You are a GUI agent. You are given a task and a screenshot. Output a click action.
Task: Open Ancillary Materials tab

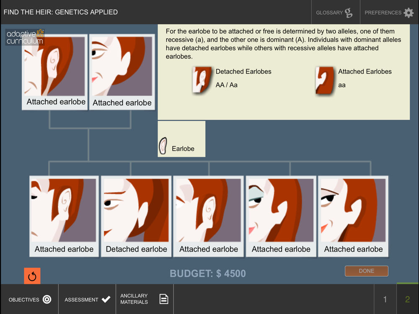point(145,299)
